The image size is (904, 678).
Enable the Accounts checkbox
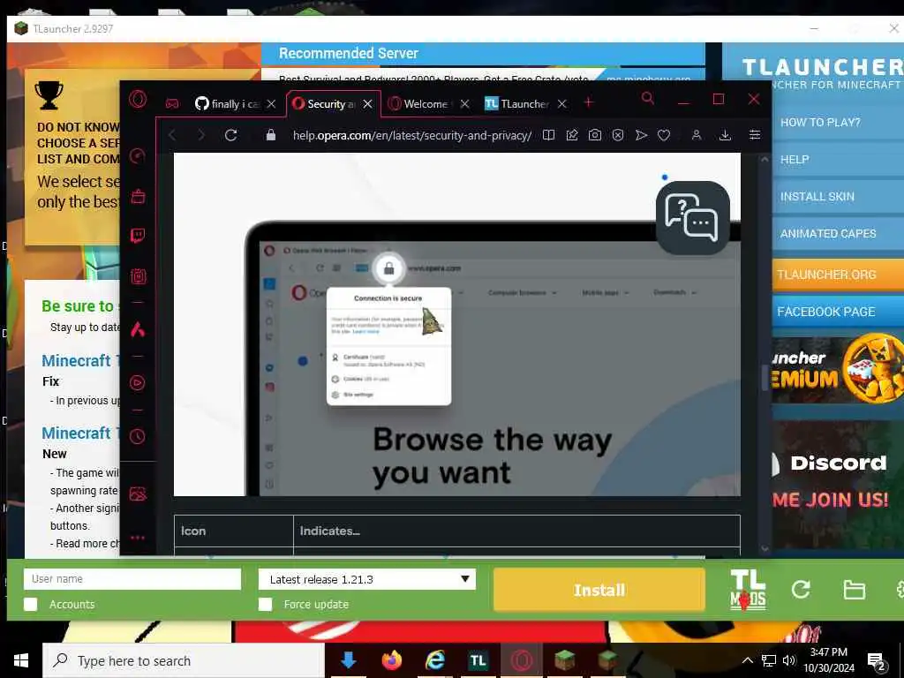click(x=31, y=604)
